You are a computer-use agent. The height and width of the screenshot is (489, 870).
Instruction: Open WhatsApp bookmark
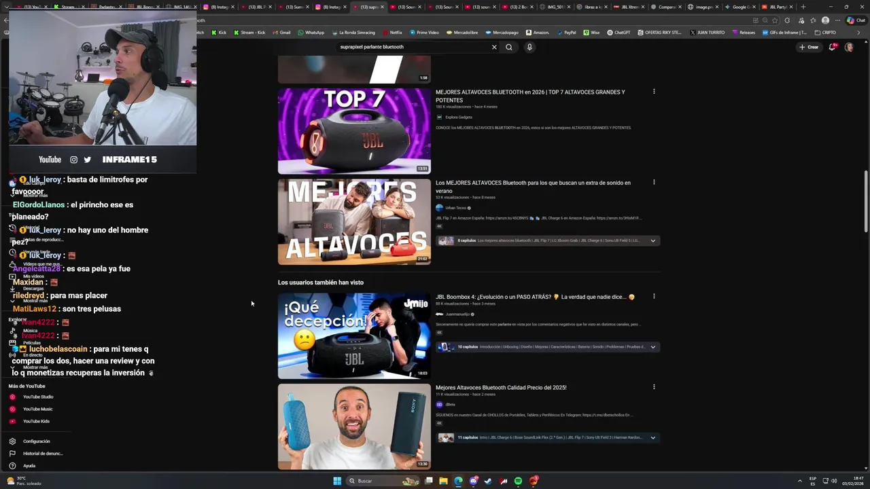point(311,33)
